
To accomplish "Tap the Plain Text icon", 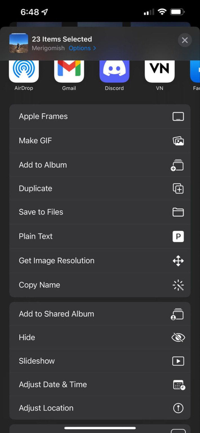I will [178, 237].
